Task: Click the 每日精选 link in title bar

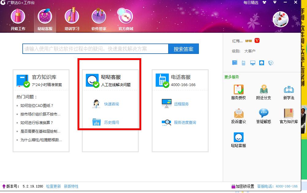Action: (251, 2)
